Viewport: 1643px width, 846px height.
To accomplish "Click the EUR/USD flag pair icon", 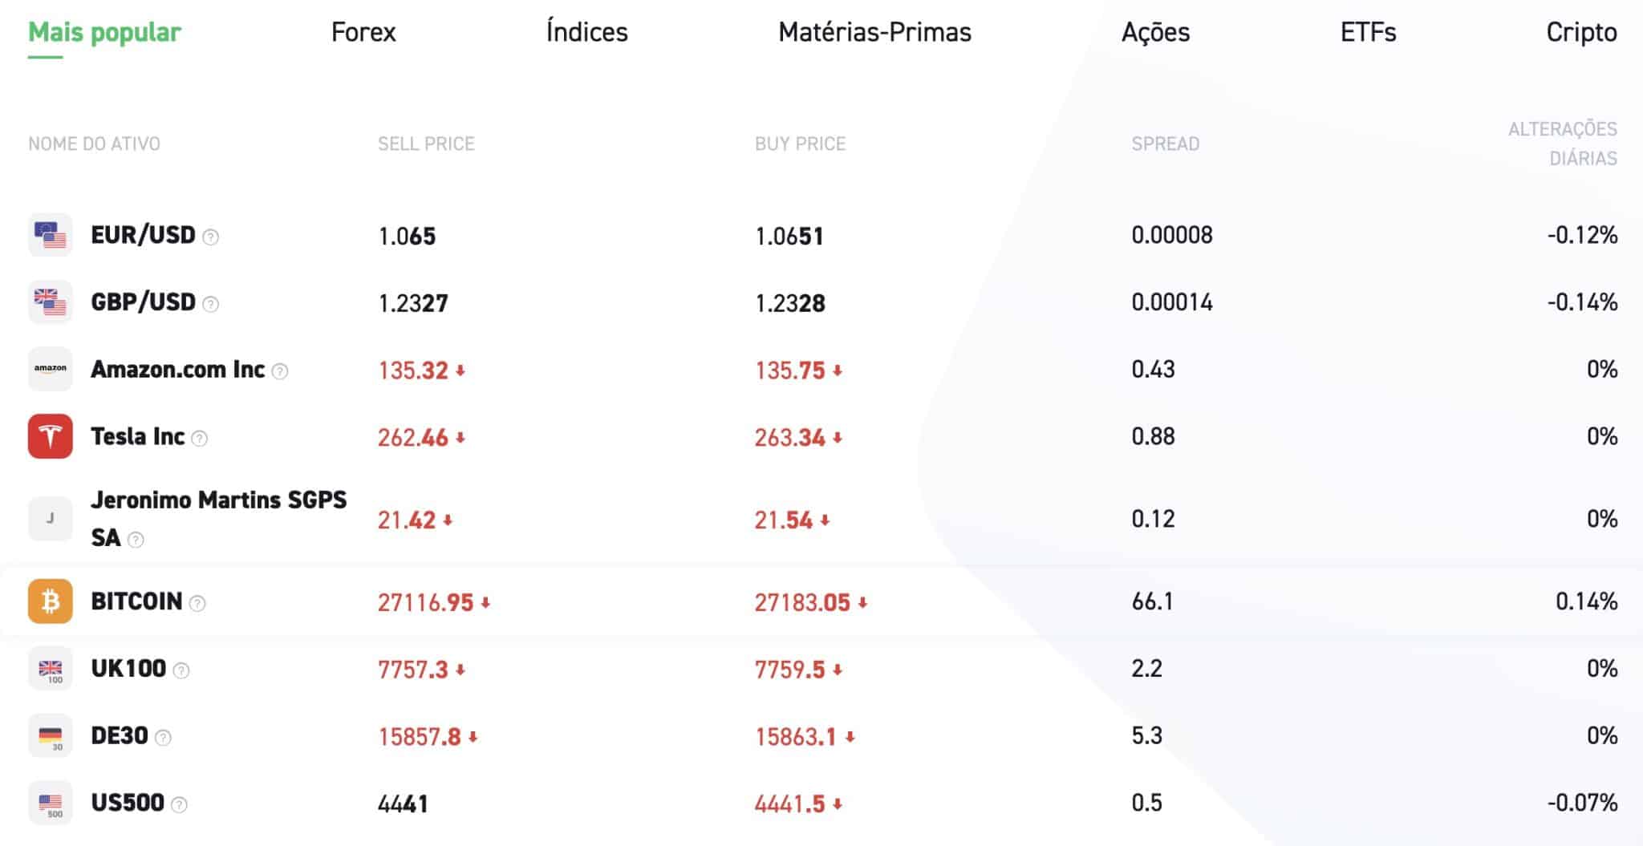I will coord(51,235).
